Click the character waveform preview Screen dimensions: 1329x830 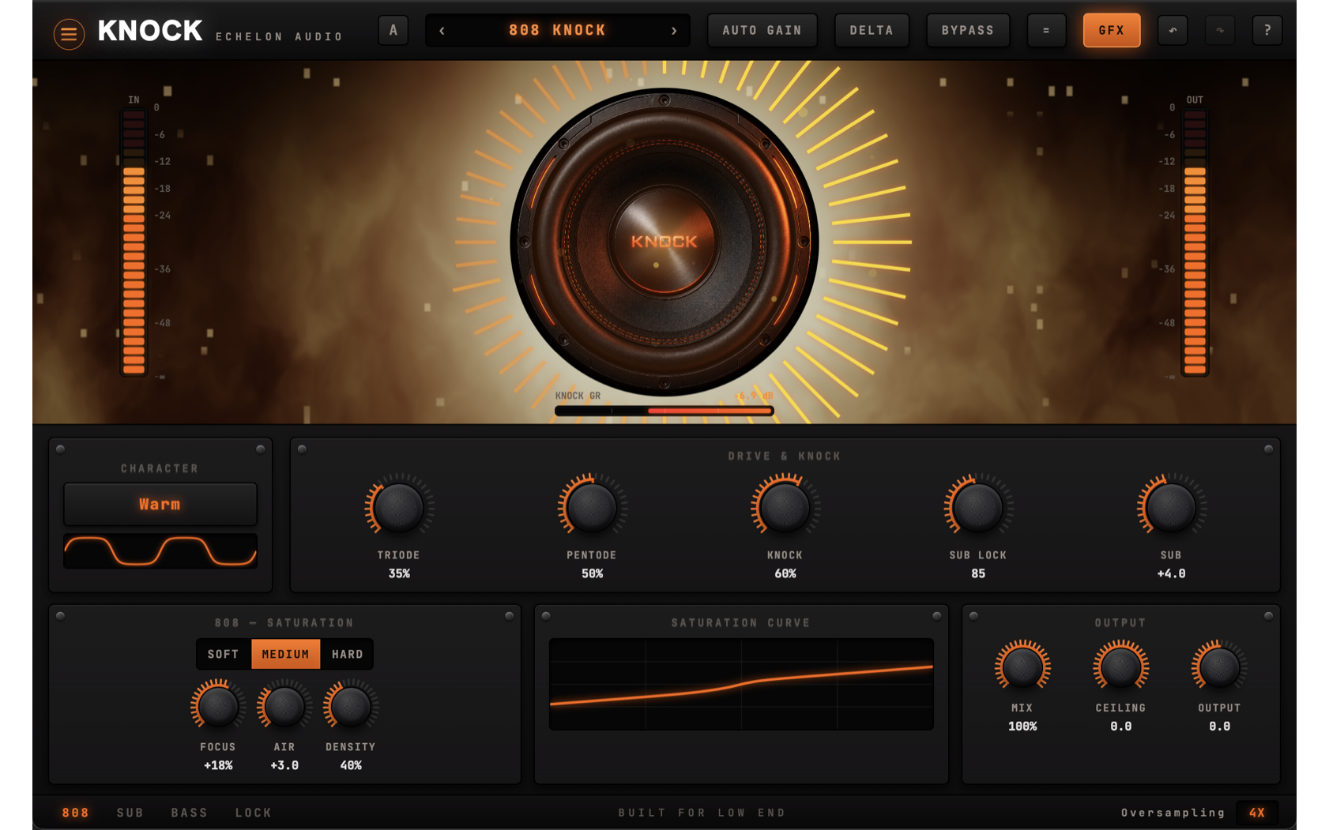[x=160, y=550]
